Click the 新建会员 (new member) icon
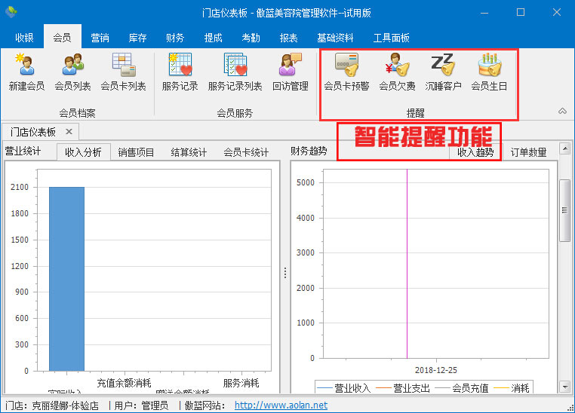 26,72
